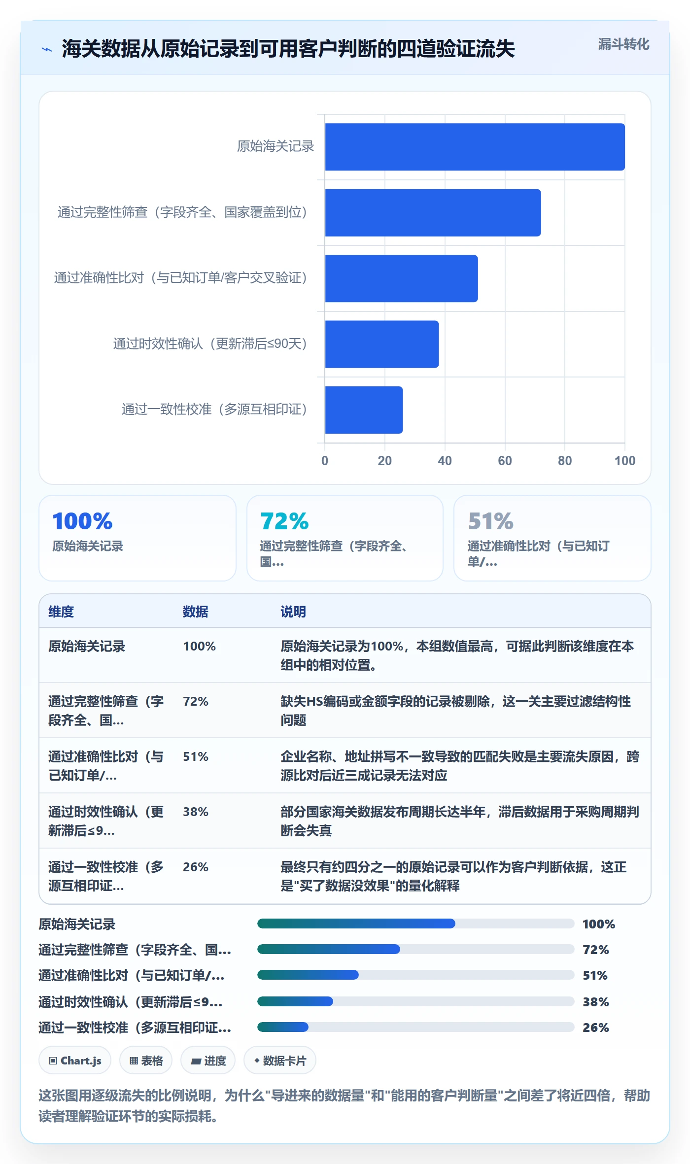Click the x-axis tick label 60

(x=505, y=461)
